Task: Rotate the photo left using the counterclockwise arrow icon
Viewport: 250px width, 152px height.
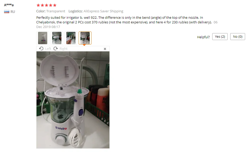Action: pyautogui.click(x=41, y=49)
